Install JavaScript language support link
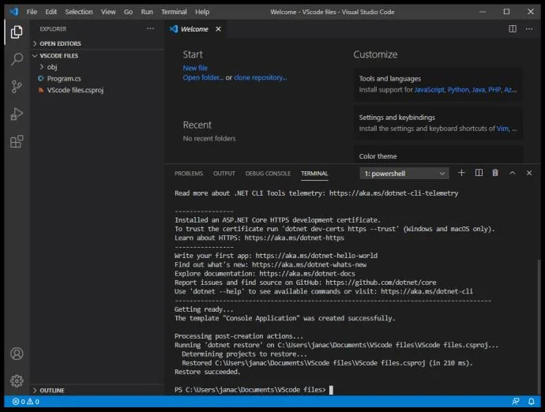The width and height of the screenshot is (545, 412). (x=429, y=90)
